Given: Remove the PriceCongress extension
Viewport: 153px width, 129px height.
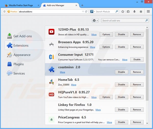Looking at the screenshot, I should (x=137, y=122).
